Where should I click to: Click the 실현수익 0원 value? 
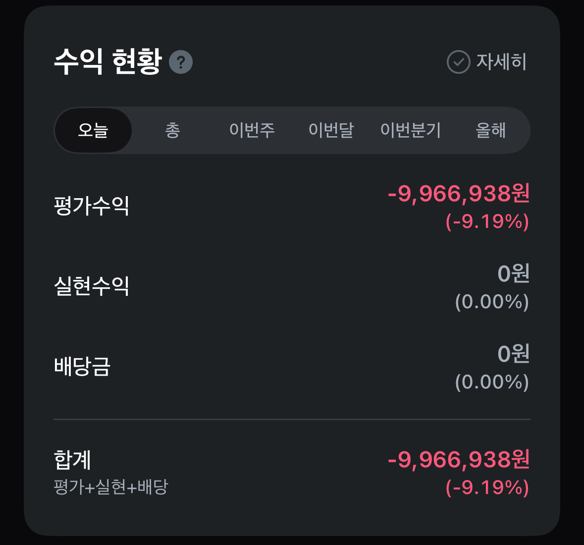tap(513, 273)
